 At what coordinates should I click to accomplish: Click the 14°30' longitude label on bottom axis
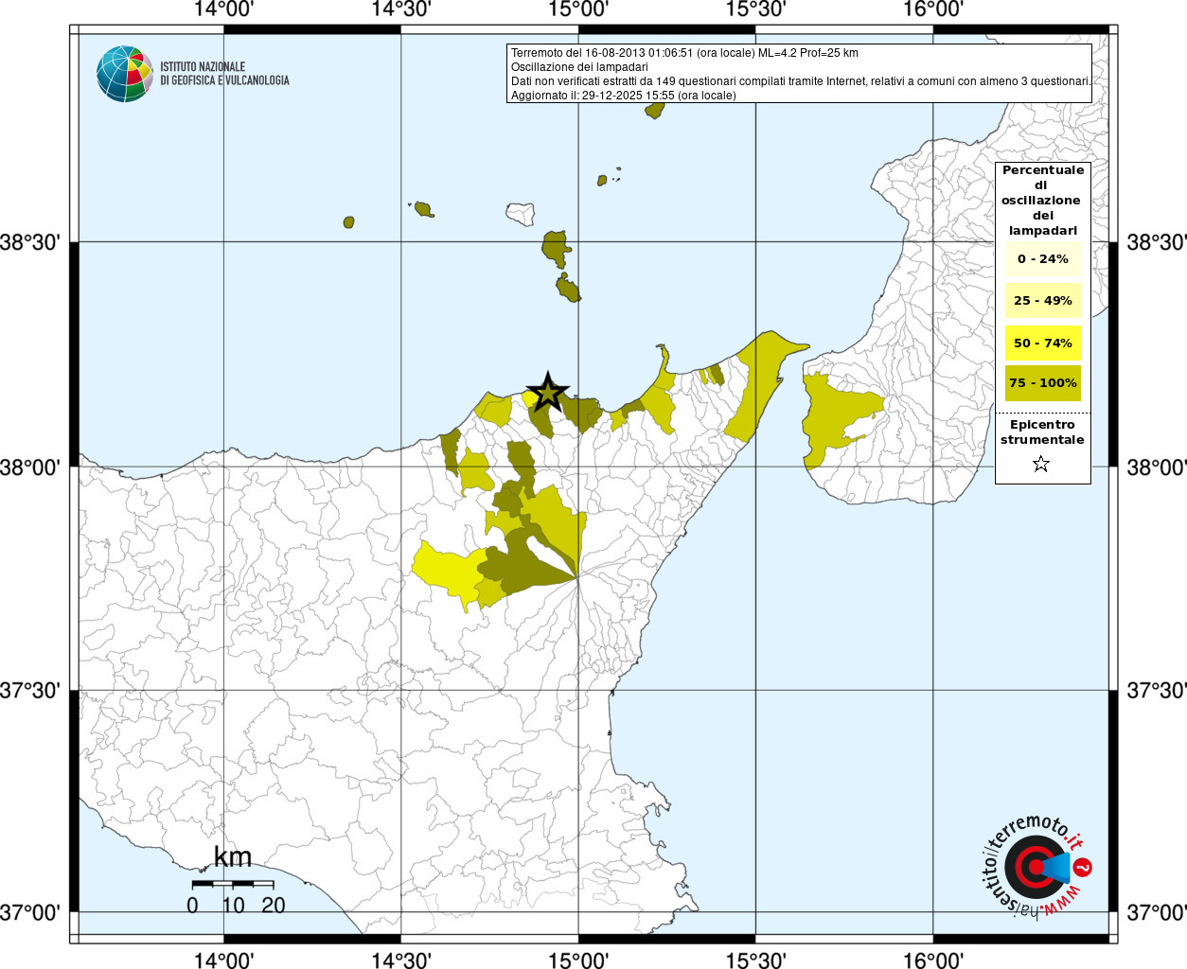[x=400, y=960]
